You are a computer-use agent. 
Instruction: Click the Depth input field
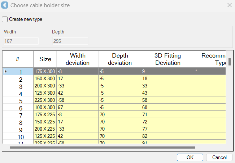coord(70,41)
